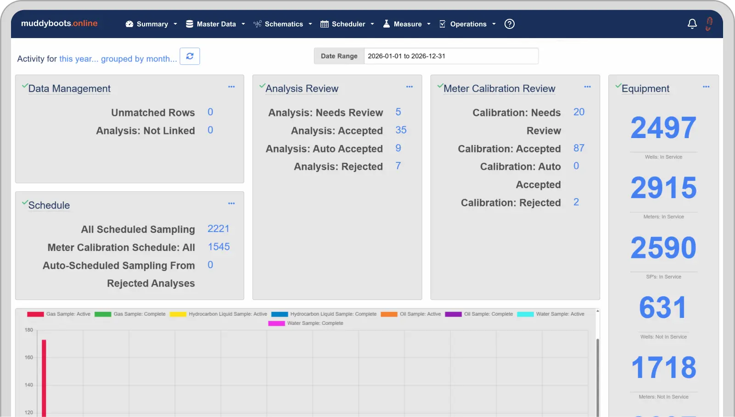Open Analysis Review panel ellipsis options
The image size is (735, 417).
pos(410,87)
